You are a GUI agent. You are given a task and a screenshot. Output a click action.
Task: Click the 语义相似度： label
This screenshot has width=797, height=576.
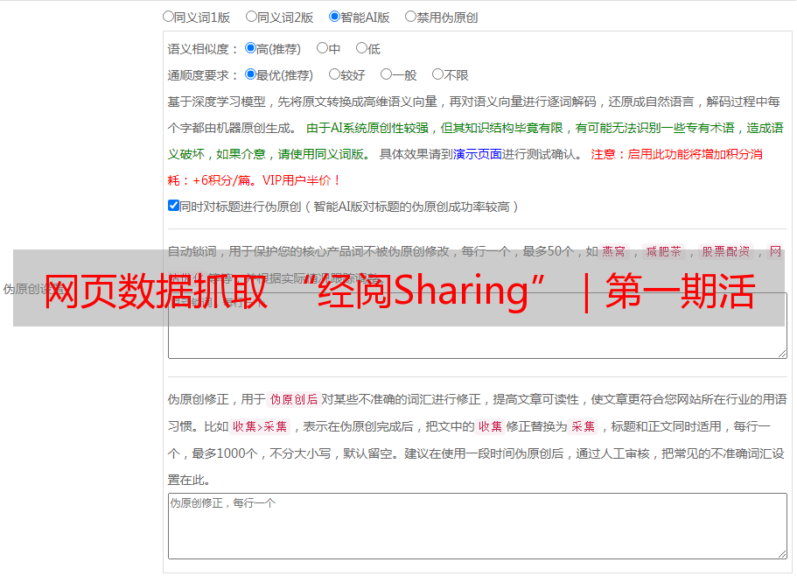tap(203, 49)
